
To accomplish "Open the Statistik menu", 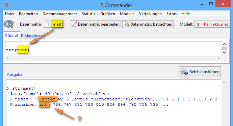I will click(88, 14).
